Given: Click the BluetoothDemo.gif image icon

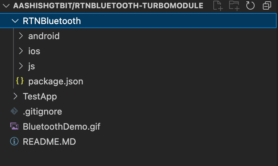Looking at the screenshot, I should coord(14,127).
